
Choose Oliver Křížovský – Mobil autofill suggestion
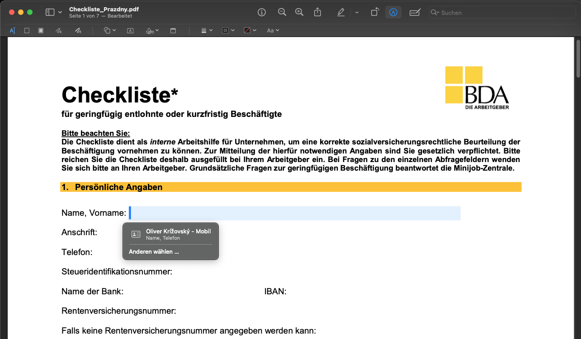click(x=170, y=234)
